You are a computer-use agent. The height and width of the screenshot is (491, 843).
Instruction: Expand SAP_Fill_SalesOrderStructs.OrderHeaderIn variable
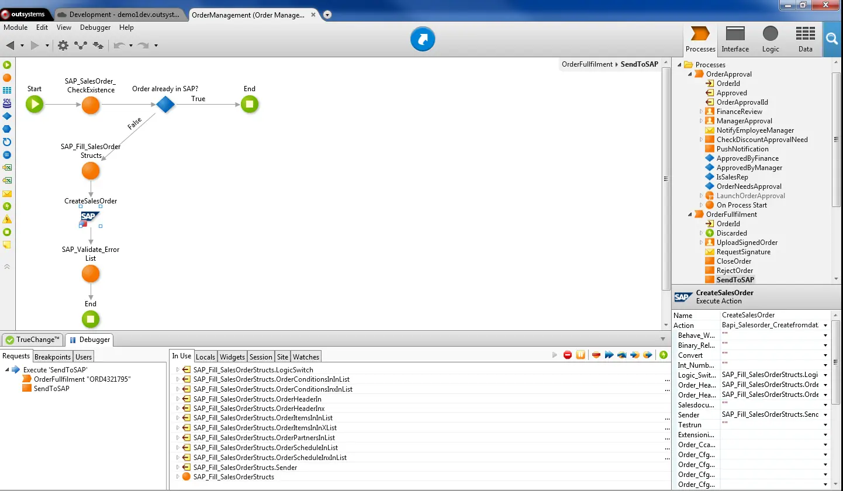pos(178,399)
